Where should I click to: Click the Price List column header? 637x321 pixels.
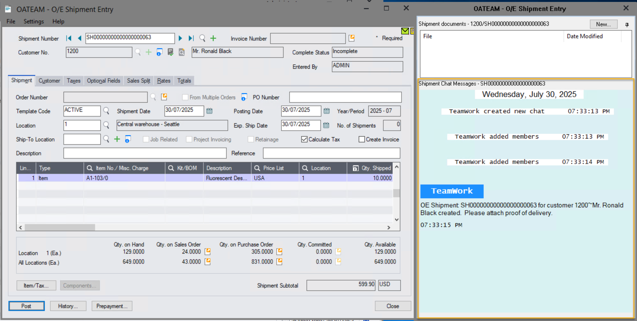275,168
